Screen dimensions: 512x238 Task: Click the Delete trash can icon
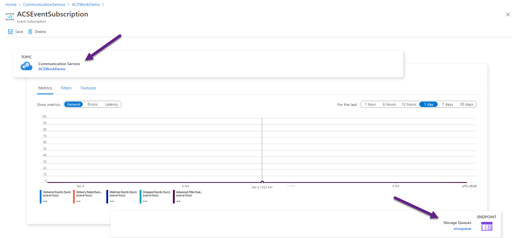[30, 32]
